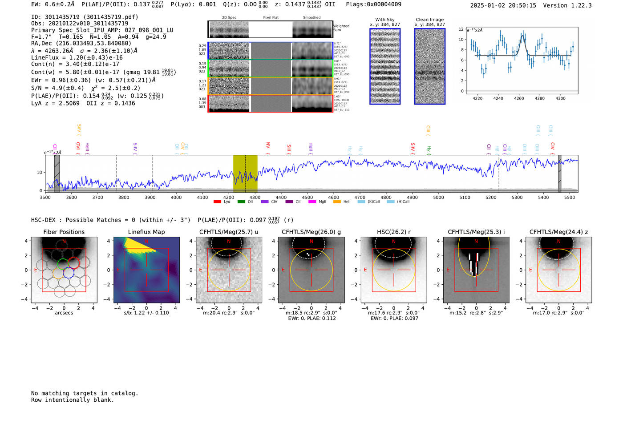
Task: Open the CFHTLS/Meg(26.0) g cutout
Action: coord(311,270)
